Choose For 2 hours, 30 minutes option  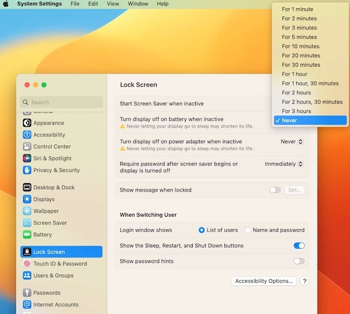(x=311, y=102)
